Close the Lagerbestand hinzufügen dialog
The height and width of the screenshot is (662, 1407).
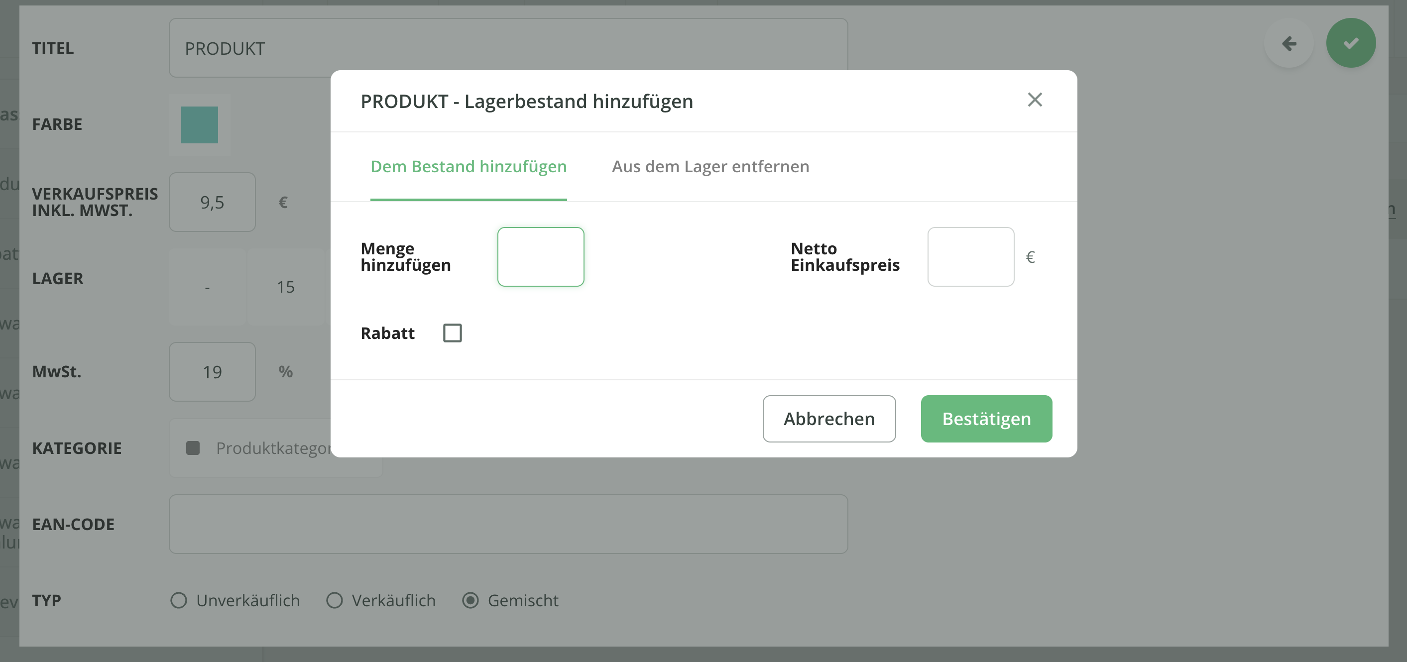pyautogui.click(x=1035, y=100)
